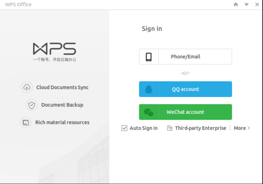The height and width of the screenshot is (184, 263).
Task: Sign in with QQ account
Action: 185,89
